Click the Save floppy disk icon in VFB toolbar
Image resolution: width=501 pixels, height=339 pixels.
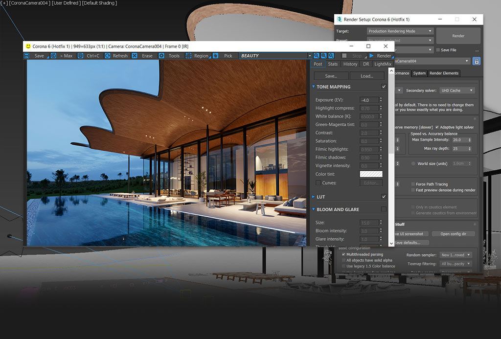tap(27, 56)
